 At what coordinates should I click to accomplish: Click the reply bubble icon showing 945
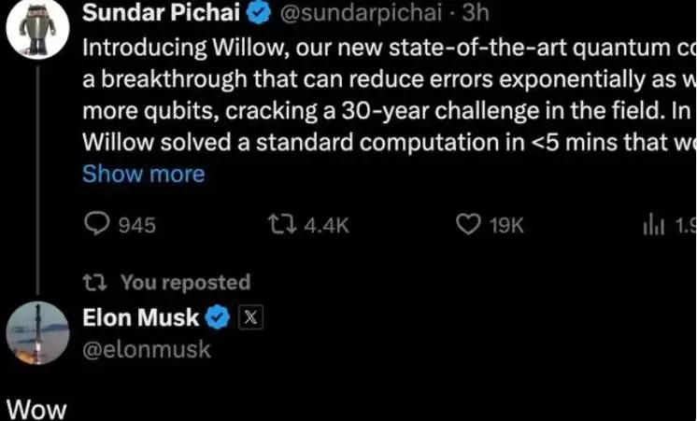tap(97, 225)
